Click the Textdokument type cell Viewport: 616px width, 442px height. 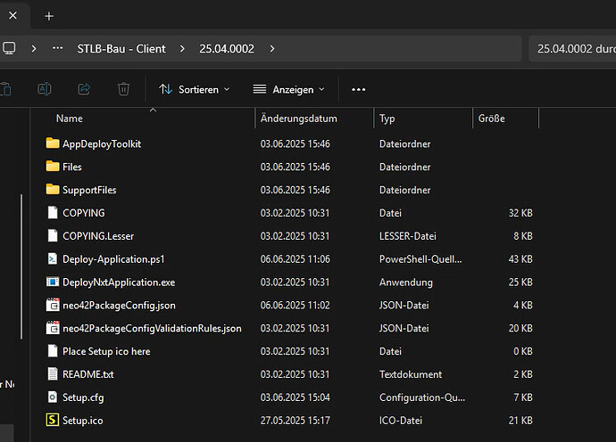pos(411,374)
